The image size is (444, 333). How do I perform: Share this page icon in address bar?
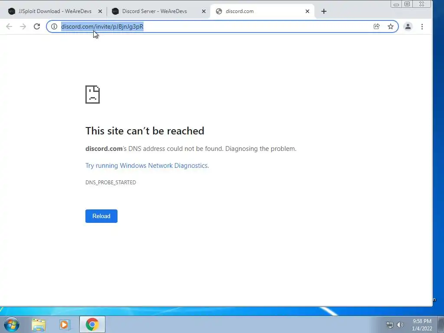tap(376, 26)
